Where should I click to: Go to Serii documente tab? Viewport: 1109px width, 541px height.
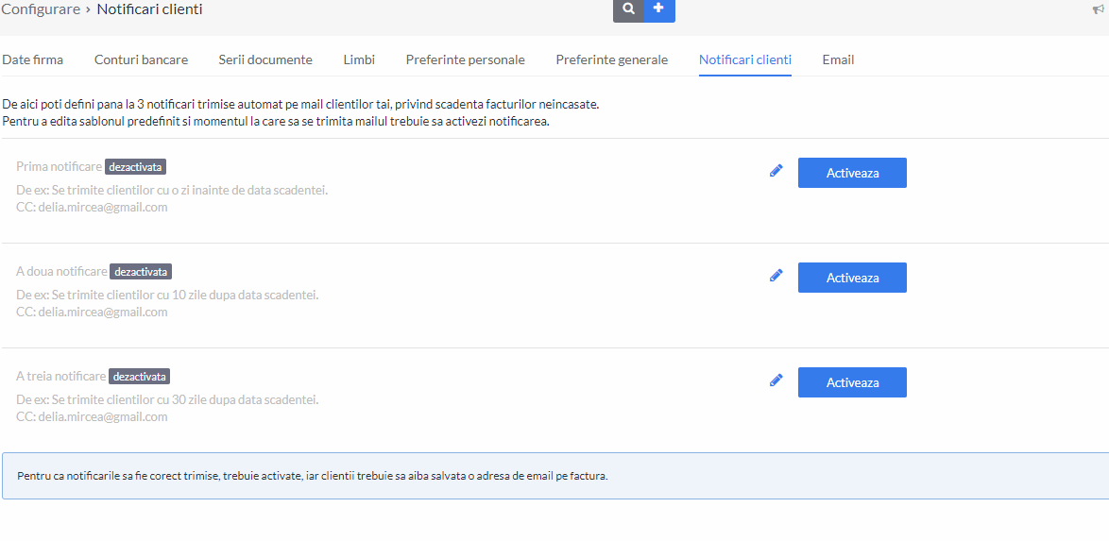(265, 60)
